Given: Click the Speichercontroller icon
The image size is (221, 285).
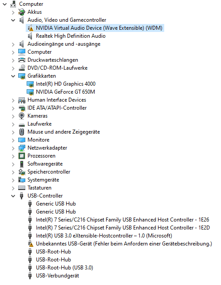Looking at the screenshot, I should (x=22, y=172).
